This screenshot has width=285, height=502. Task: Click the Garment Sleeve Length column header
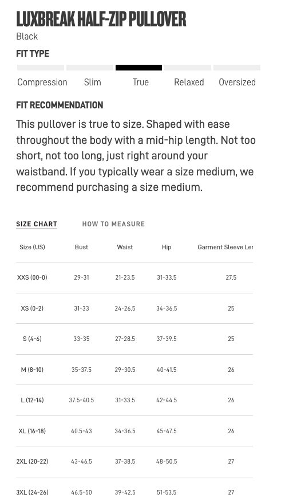[225, 247]
